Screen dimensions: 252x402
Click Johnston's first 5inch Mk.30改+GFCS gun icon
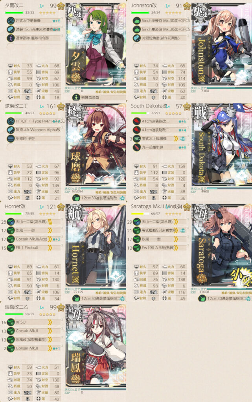(136, 21)
